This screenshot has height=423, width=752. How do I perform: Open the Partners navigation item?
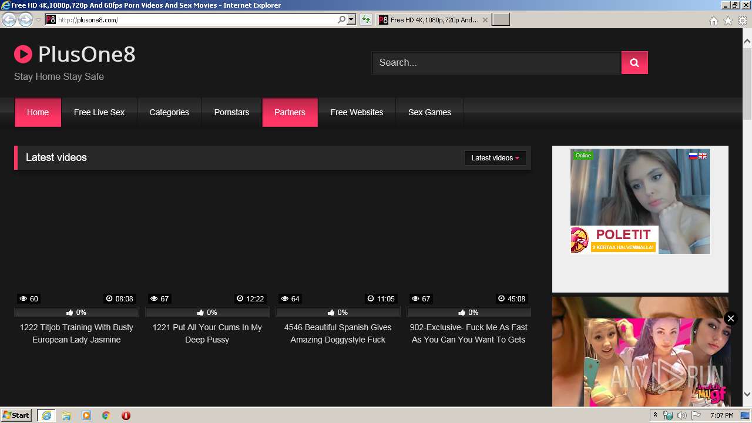tap(290, 112)
